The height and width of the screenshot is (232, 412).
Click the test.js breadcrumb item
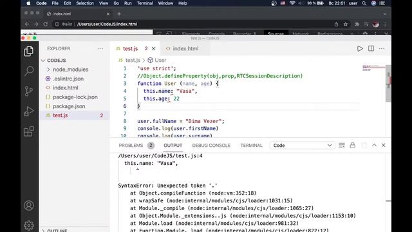click(133, 60)
